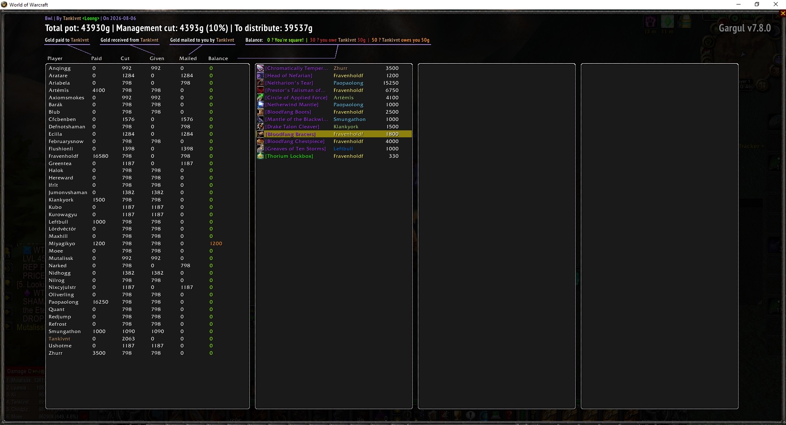Select the highlighted Bloodfang Bracers item name
Viewport: 786px width, 425px height.
tap(290, 134)
